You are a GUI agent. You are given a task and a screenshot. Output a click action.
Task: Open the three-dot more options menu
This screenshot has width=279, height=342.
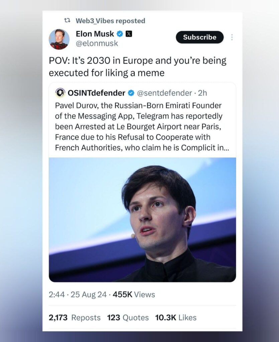coord(232,37)
